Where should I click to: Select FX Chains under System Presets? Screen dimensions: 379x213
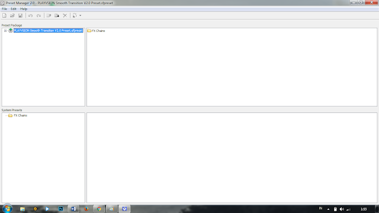(x=21, y=115)
